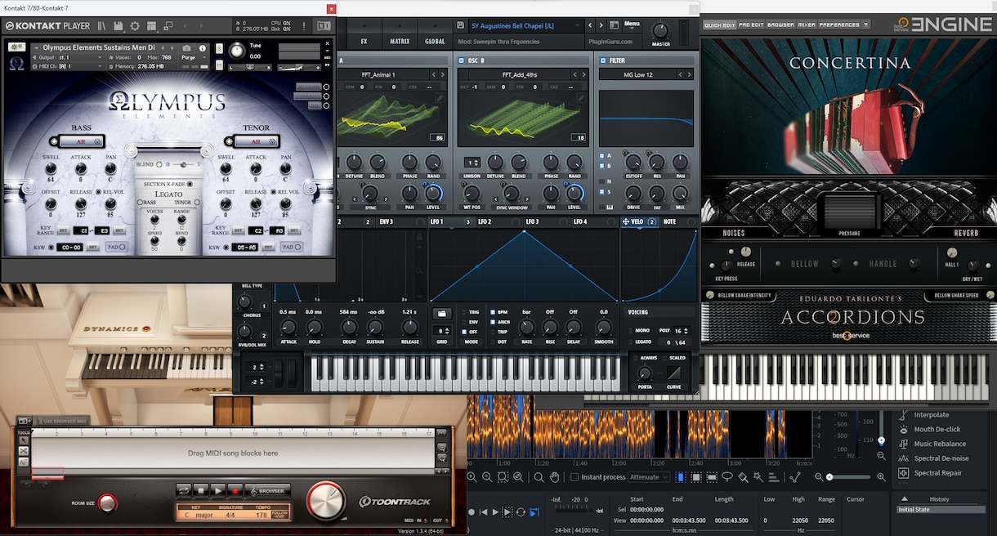Toggle OSC B enable switch in Serum

pos(461,60)
